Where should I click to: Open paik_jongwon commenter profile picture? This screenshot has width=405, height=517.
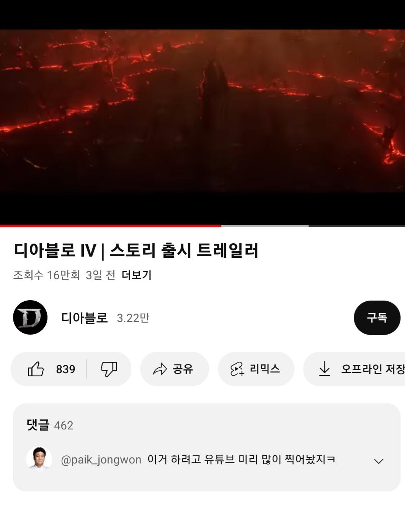pyautogui.click(x=39, y=459)
